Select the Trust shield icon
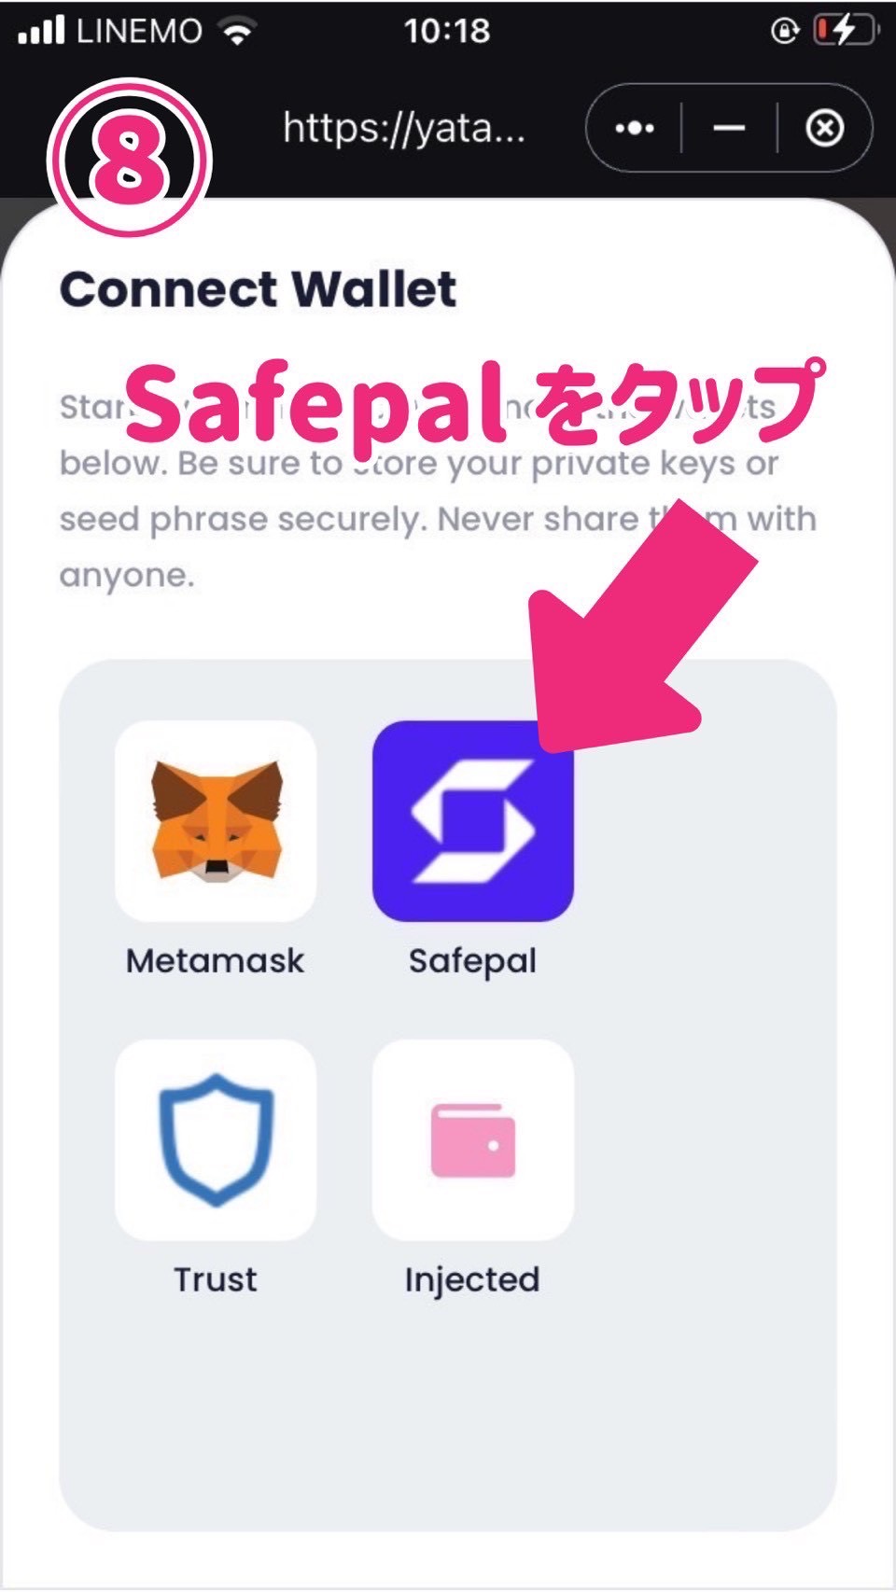Viewport: 896px width, 1592px height. [x=216, y=1139]
